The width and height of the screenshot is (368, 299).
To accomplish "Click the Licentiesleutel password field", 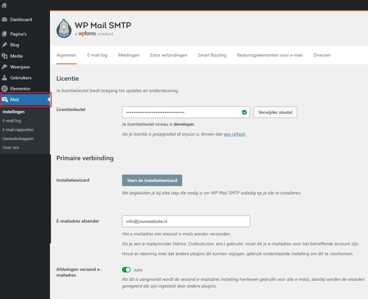I will click(186, 112).
